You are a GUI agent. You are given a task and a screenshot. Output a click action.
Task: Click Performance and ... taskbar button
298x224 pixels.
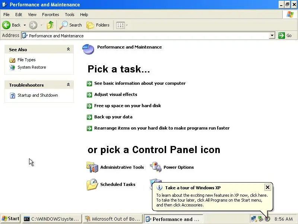point(173,219)
